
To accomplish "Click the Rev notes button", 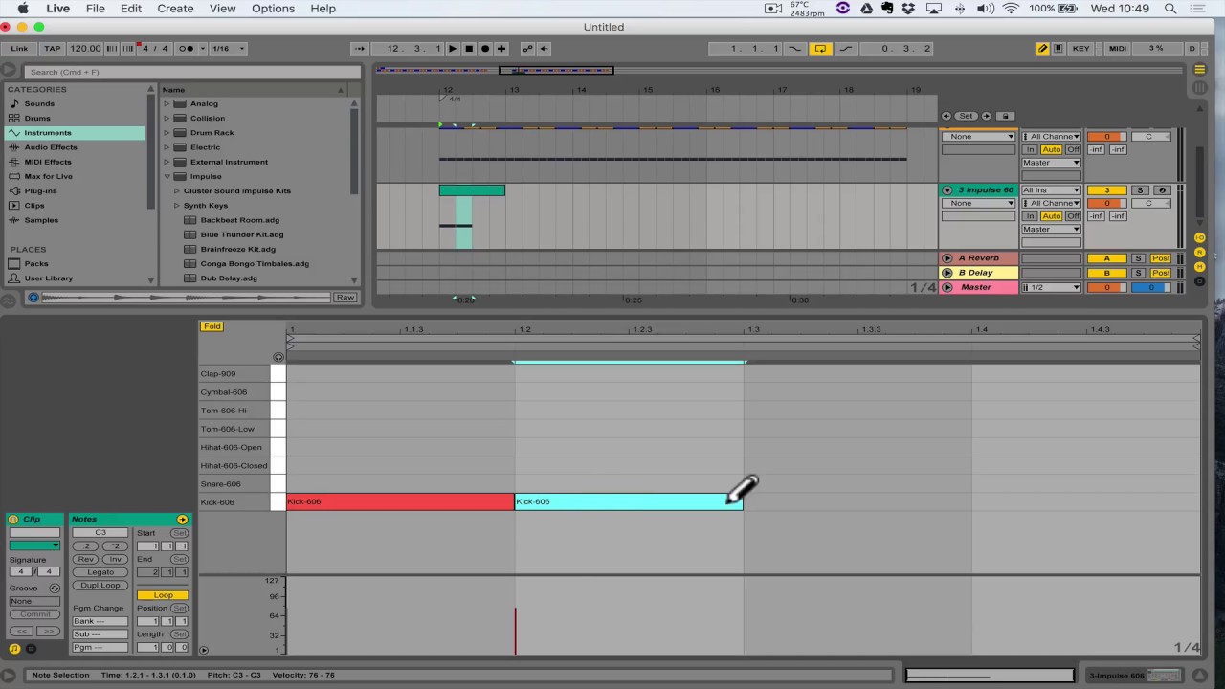I will [x=86, y=559].
